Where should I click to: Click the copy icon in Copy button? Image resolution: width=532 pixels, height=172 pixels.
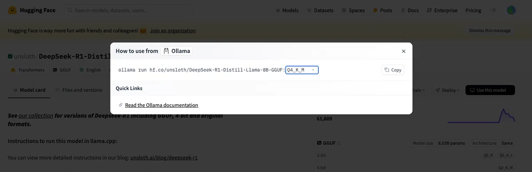tap(387, 70)
